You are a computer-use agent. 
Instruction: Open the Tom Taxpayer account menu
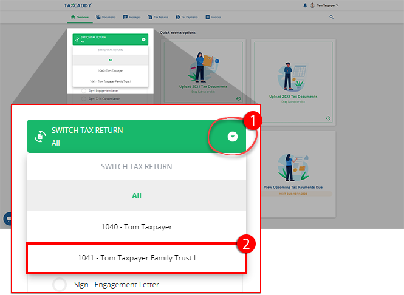pyautogui.click(x=327, y=5)
